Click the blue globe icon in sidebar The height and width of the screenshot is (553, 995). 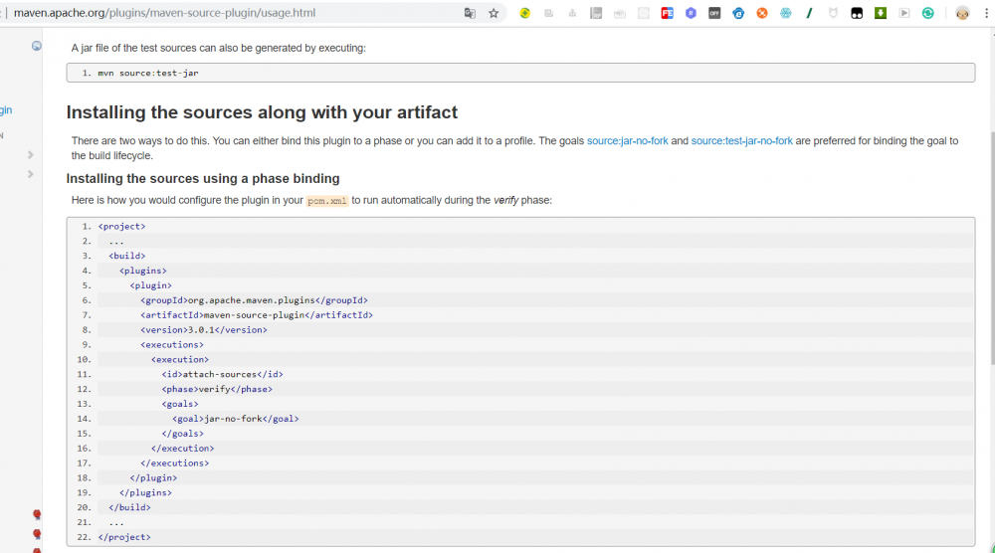coord(37,46)
